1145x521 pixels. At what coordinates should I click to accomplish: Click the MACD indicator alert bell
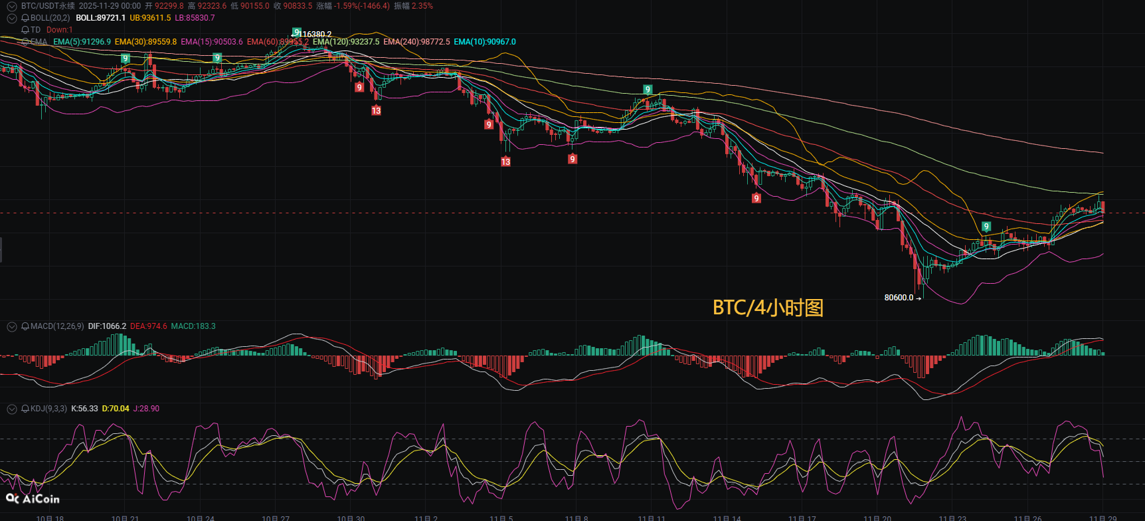point(25,326)
